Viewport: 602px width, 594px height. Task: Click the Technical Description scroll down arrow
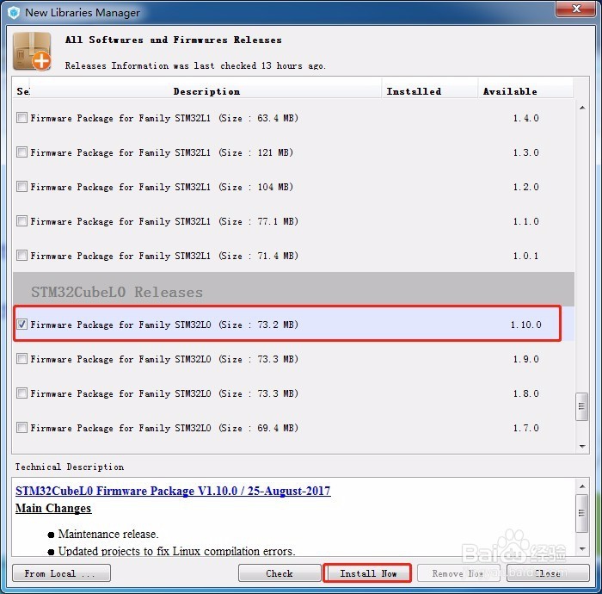click(x=582, y=548)
